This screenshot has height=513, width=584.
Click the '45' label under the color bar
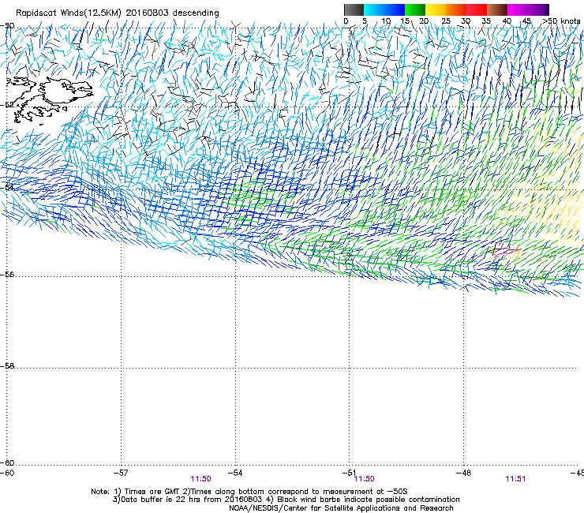point(526,21)
